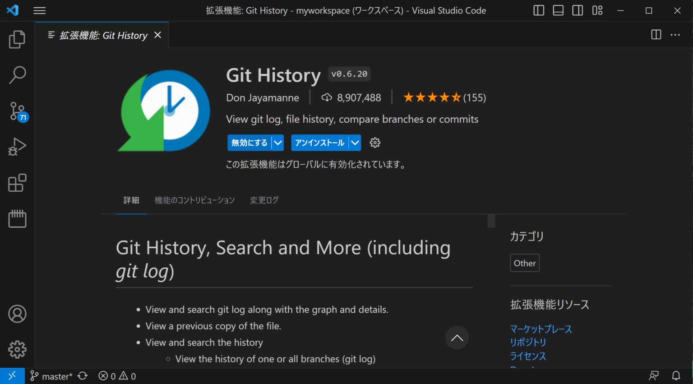Image resolution: width=693 pixels, height=384 pixels.
Task: Toggle the secondary sidebar layout control
Action: click(x=577, y=10)
